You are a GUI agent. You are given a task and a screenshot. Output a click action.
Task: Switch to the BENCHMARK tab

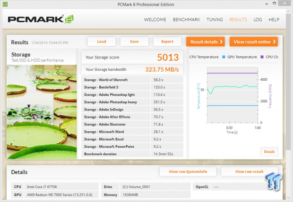tap(186, 20)
